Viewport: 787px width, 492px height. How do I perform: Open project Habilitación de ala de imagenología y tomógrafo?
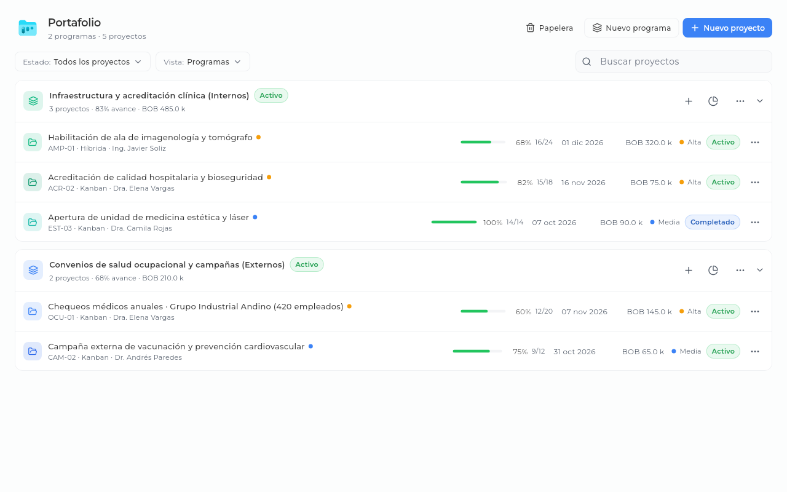150,137
